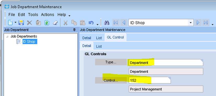Pin the Job Department tree panel

pyautogui.click(x=74, y=30)
